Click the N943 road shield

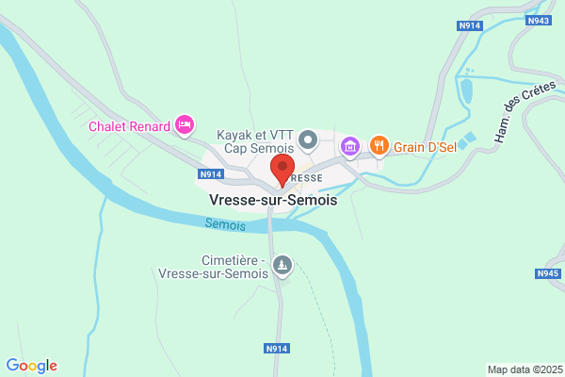click(x=539, y=21)
